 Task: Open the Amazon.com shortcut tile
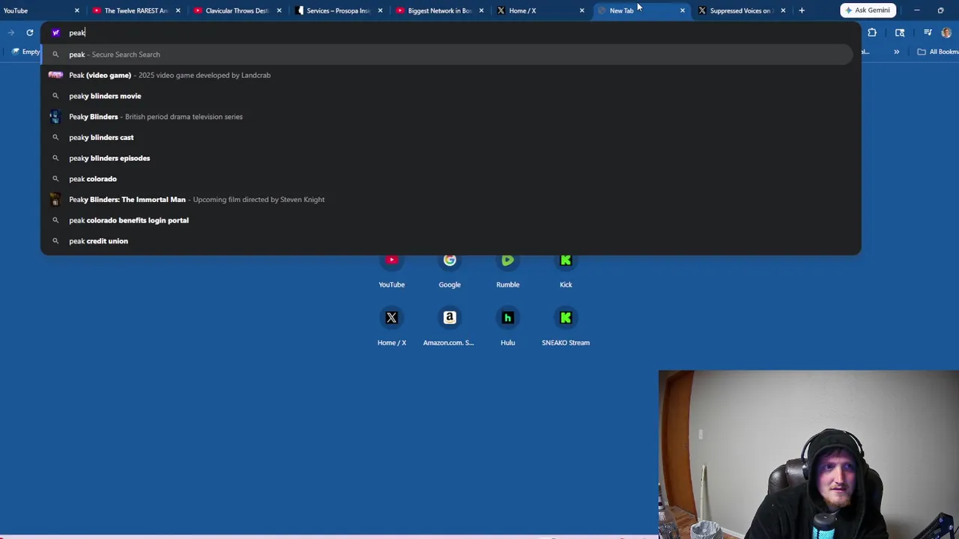click(x=450, y=327)
